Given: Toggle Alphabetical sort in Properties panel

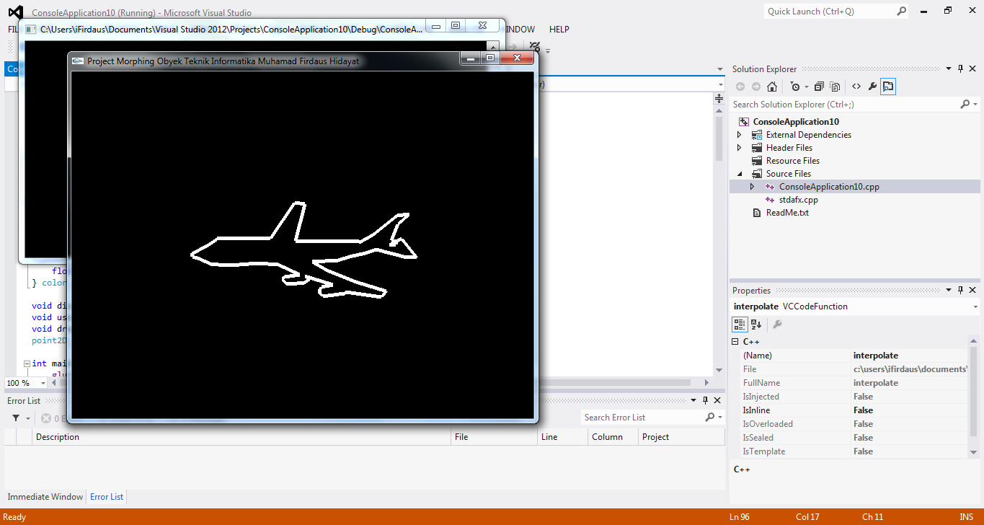Looking at the screenshot, I should (x=756, y=325).
